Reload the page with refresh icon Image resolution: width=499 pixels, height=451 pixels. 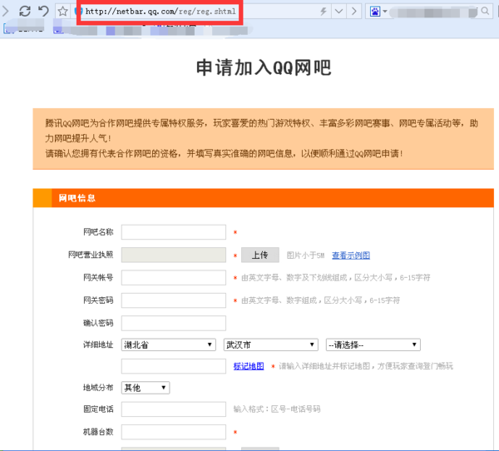tap(25, 11)
